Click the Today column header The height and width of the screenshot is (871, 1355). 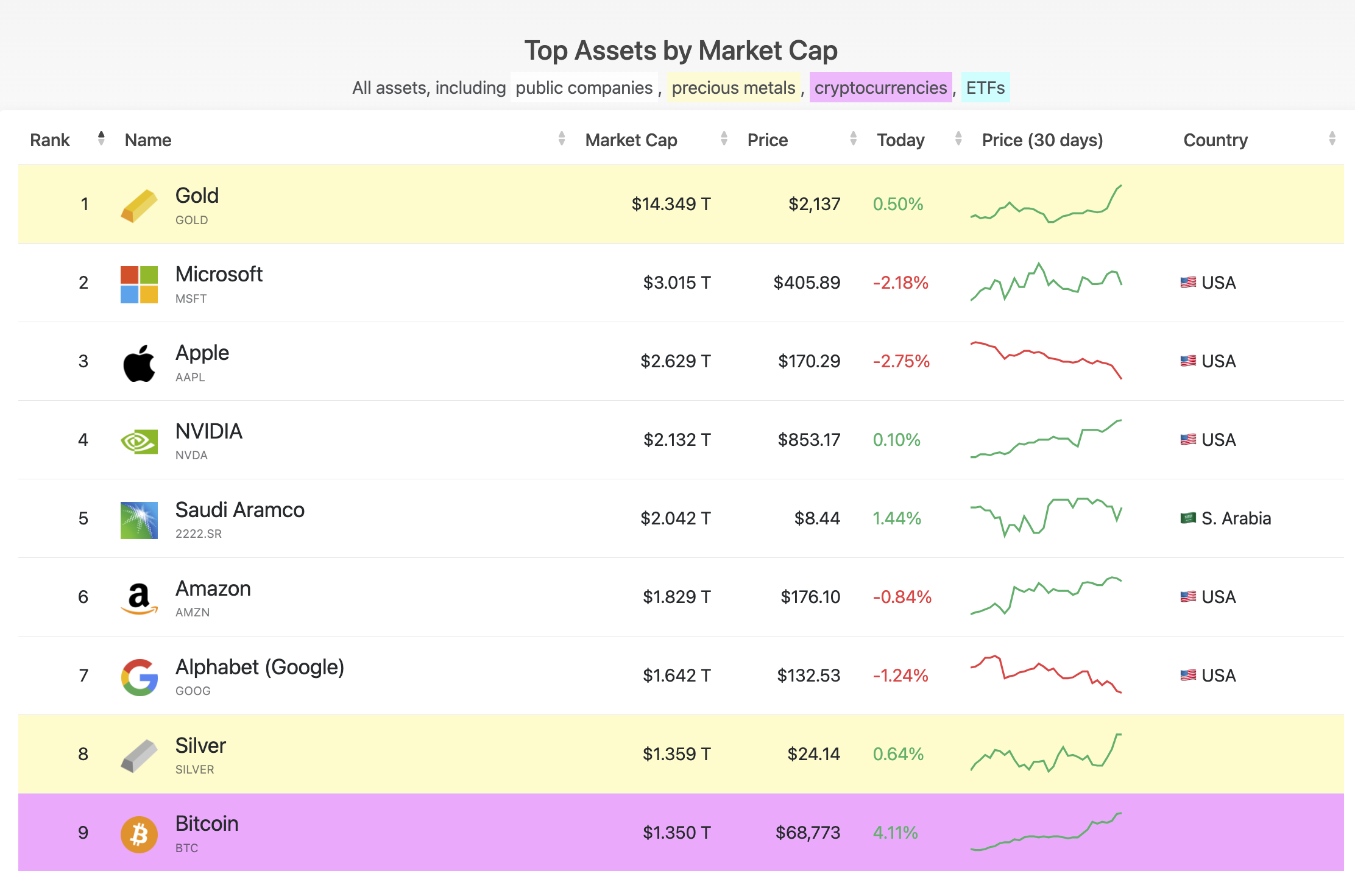900,140
